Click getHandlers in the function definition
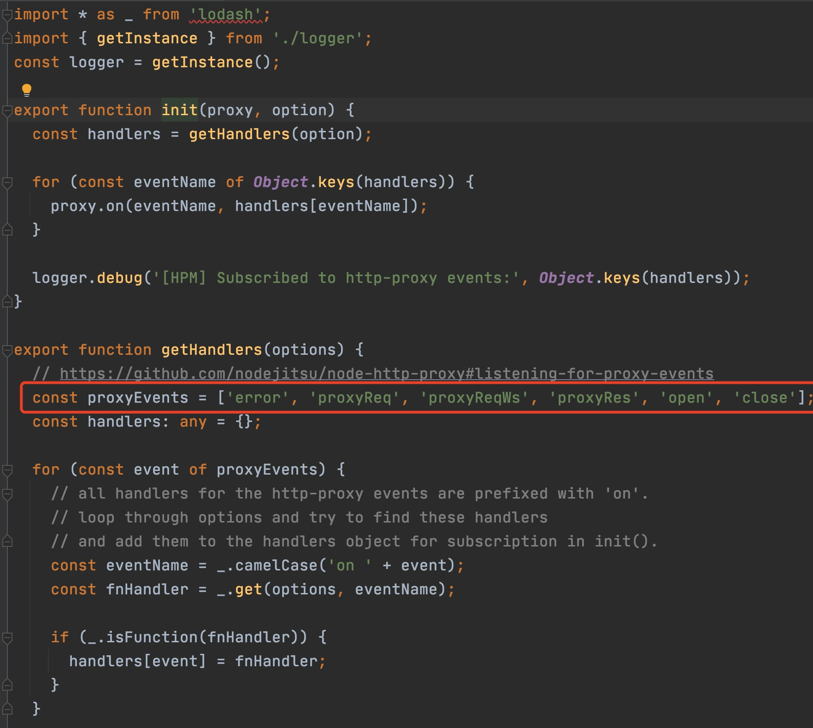The image size is (813, 728). coord(212,350)
